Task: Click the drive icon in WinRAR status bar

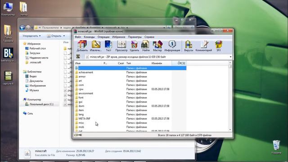Action: [x=76, y=135]
